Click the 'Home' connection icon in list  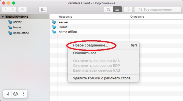click(54, 27)
